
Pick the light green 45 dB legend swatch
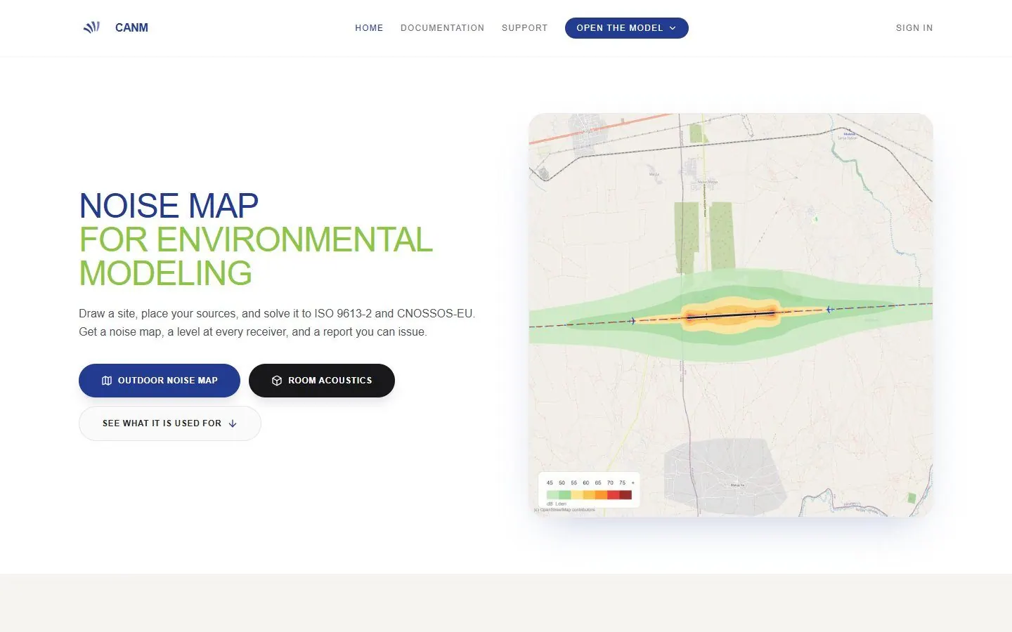pos(552,495)
